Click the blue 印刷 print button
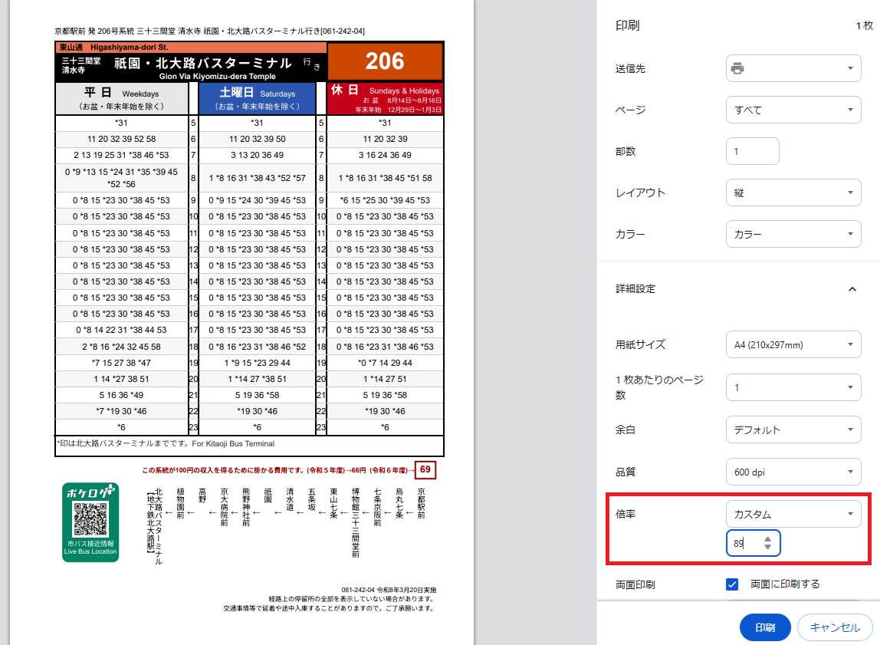This screenshot has width=880, height=645. coord(764,627)
